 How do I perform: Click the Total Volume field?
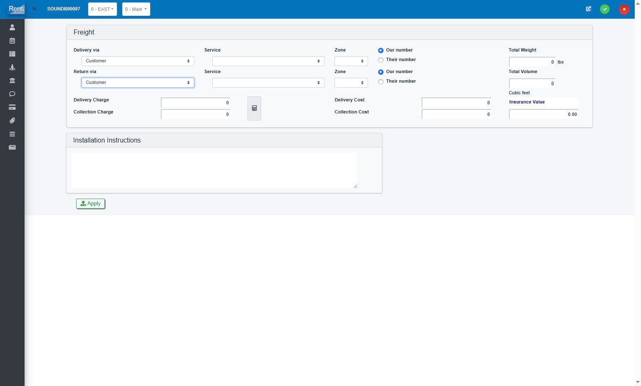[x=532, y=84]
